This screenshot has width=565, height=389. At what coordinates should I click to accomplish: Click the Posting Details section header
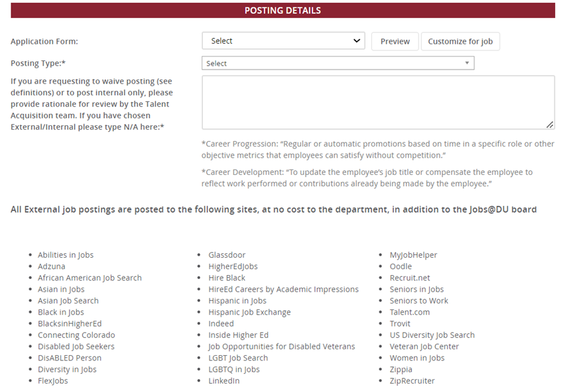[x=282, y=11]
